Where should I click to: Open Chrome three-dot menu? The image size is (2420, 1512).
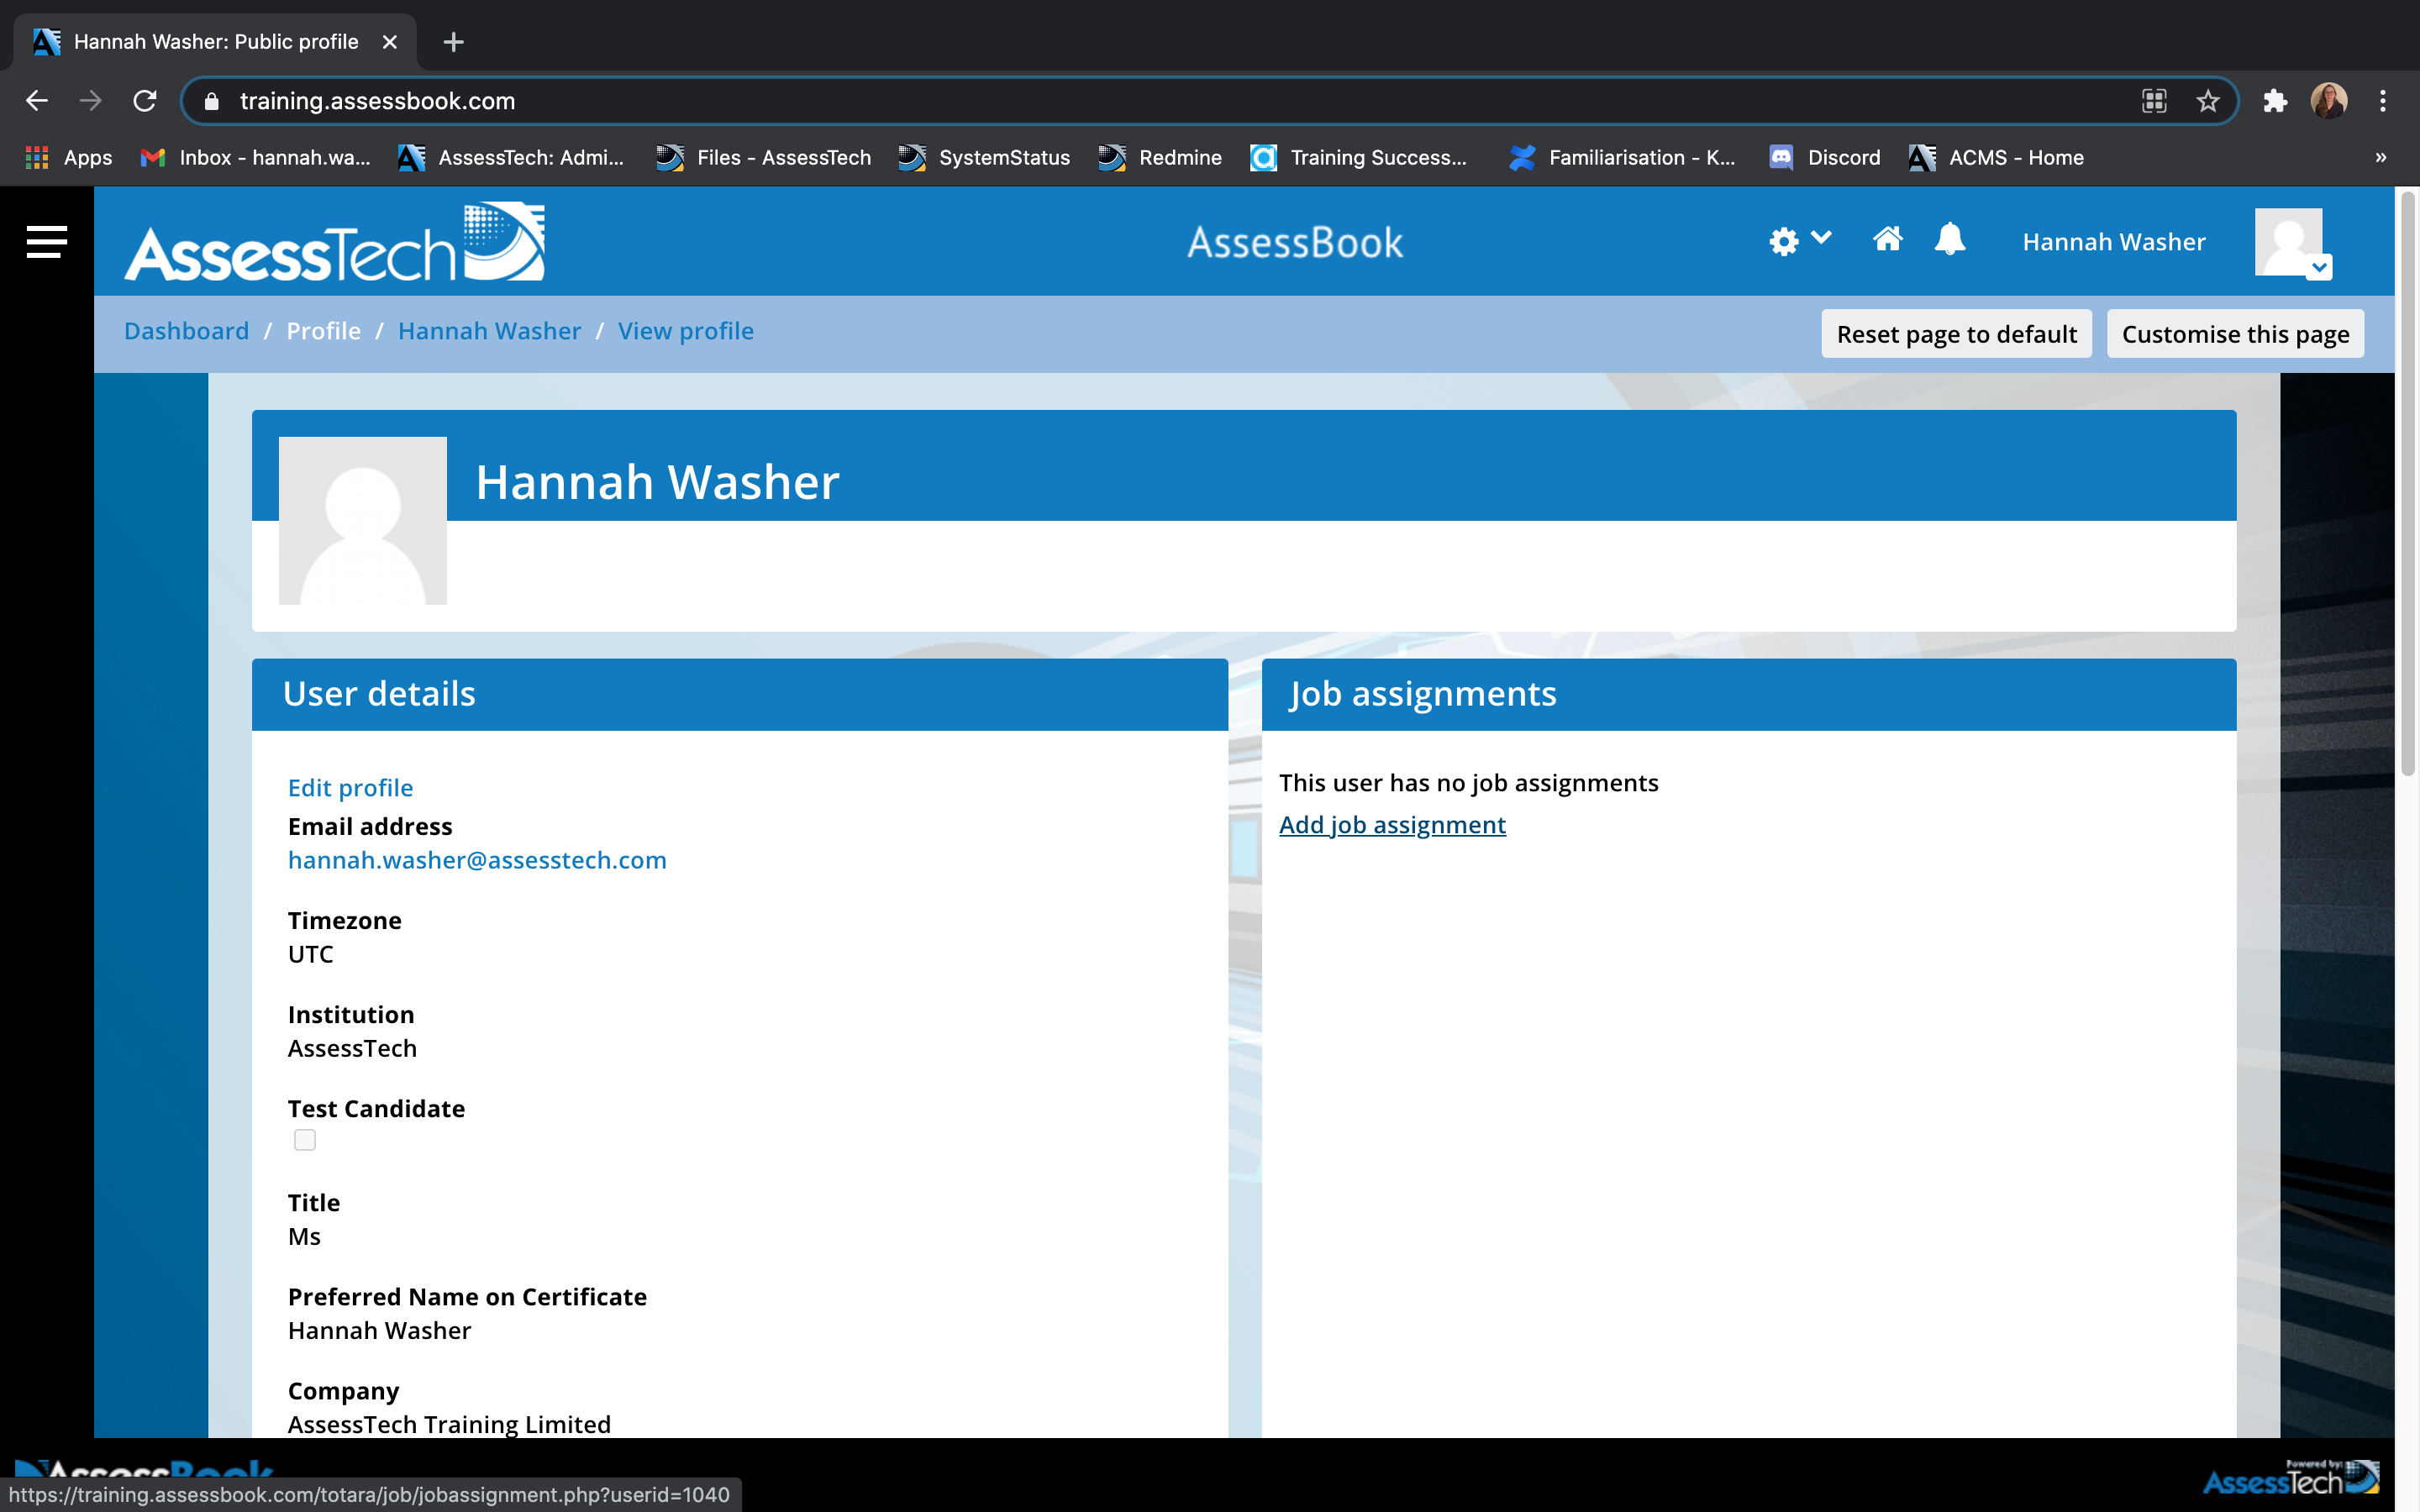tap(2383, 101)
